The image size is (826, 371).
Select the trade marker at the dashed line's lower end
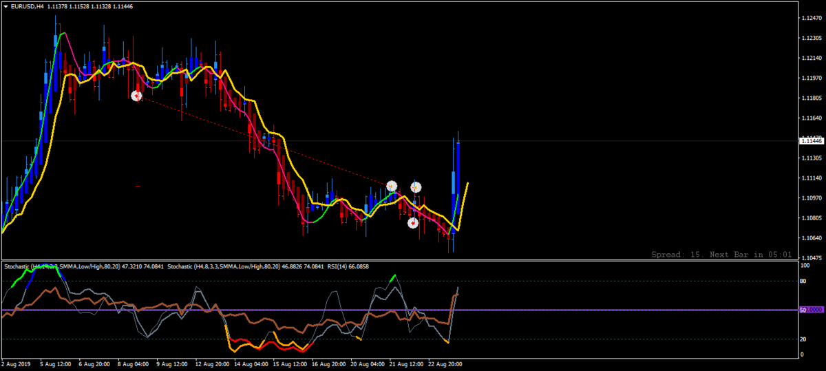click(x=392, y=186)
